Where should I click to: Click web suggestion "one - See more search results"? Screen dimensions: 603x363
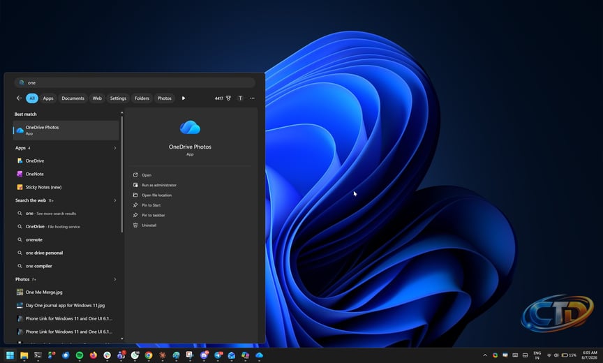66,214
